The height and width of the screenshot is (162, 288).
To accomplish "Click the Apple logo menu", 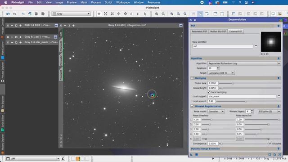I will 6,2.
